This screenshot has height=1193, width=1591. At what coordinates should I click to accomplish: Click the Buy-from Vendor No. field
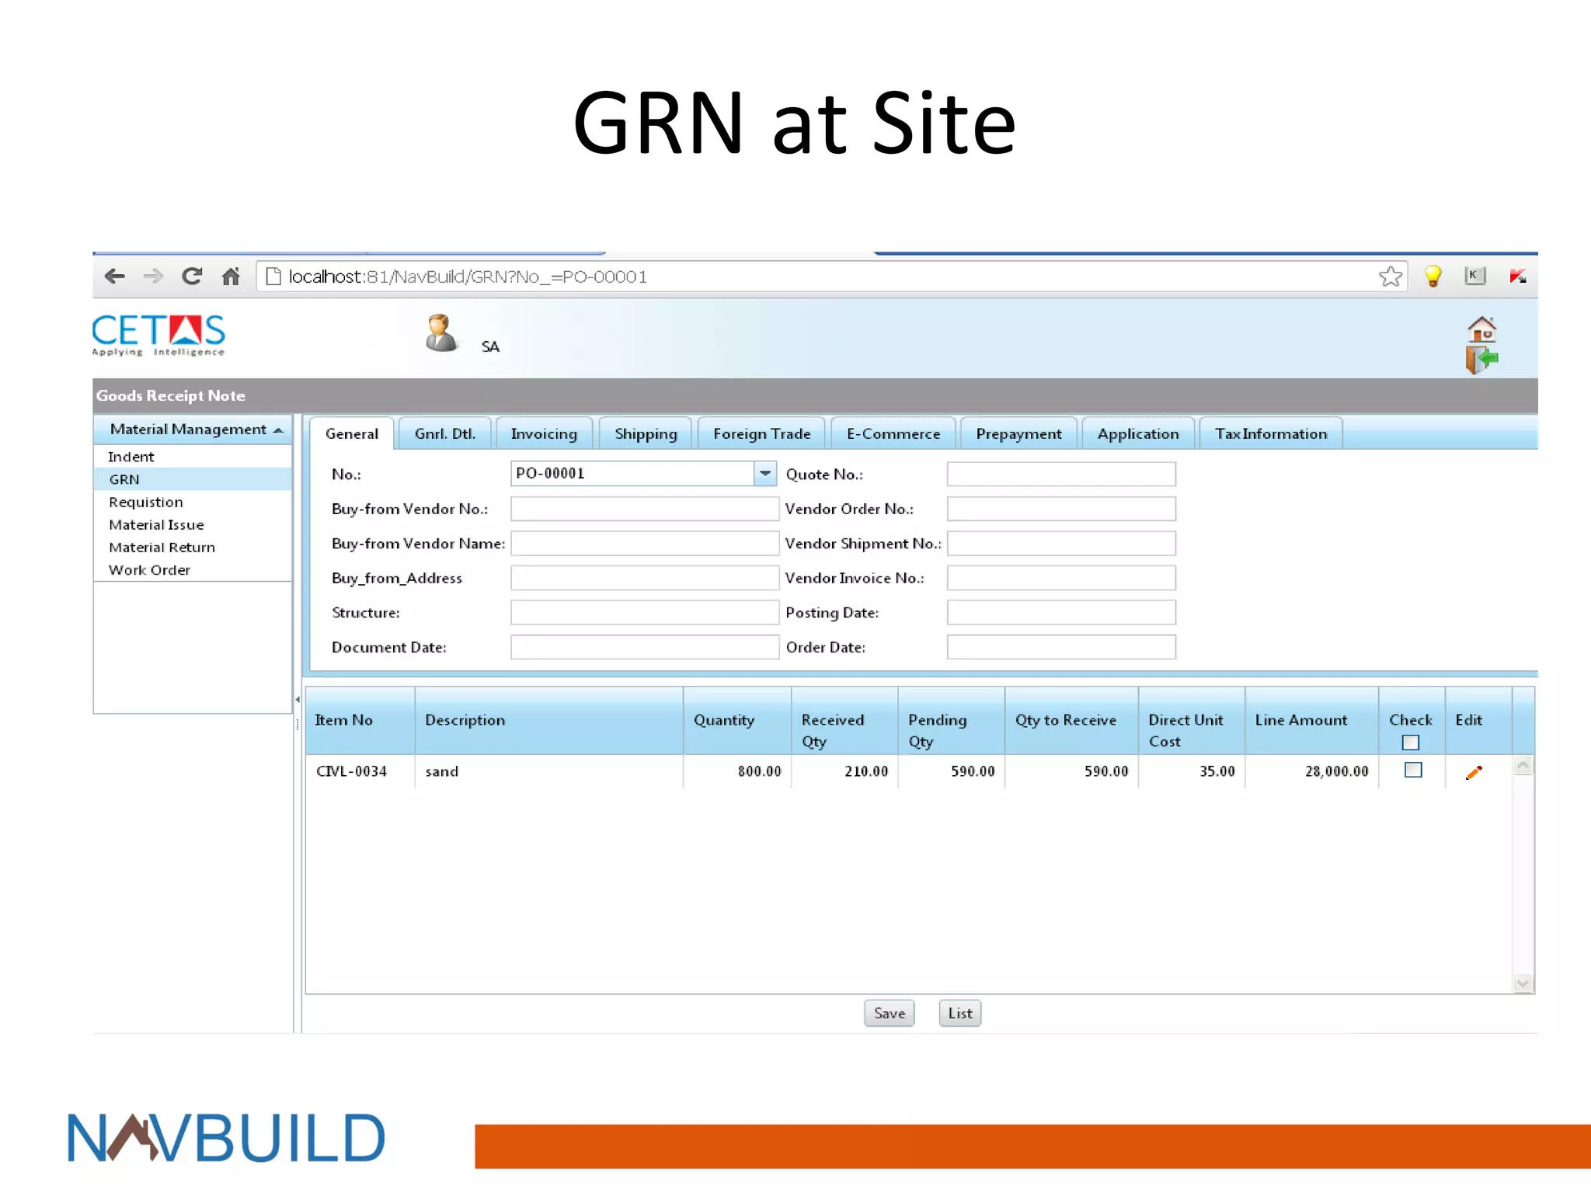click(645, 509)
